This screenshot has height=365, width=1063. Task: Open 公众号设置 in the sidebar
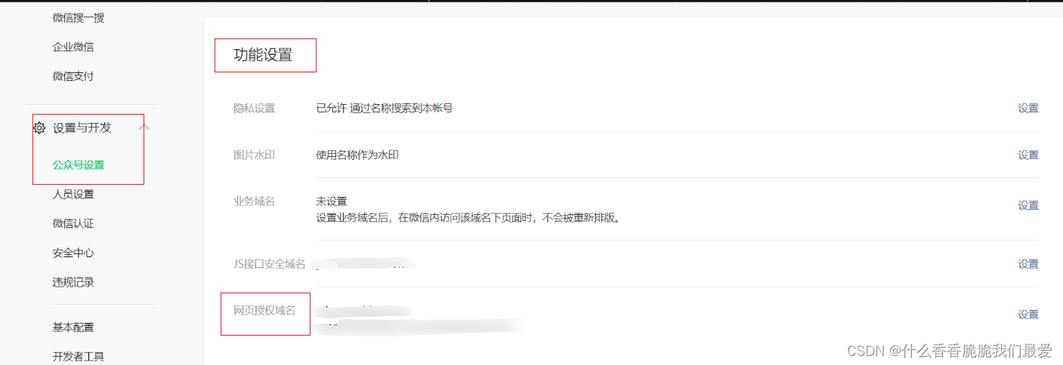click(x=79, y=165)
